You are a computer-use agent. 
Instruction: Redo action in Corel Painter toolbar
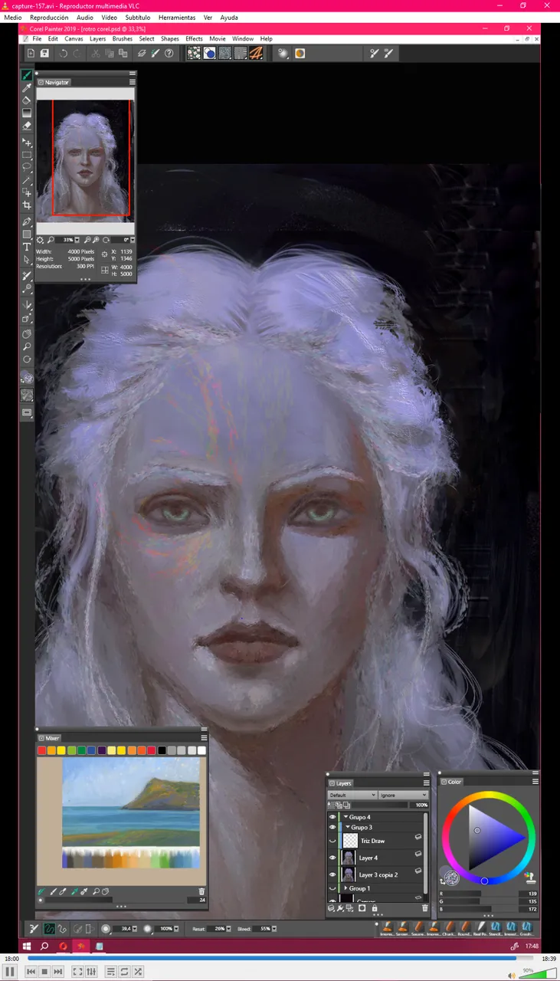[77, 53]
